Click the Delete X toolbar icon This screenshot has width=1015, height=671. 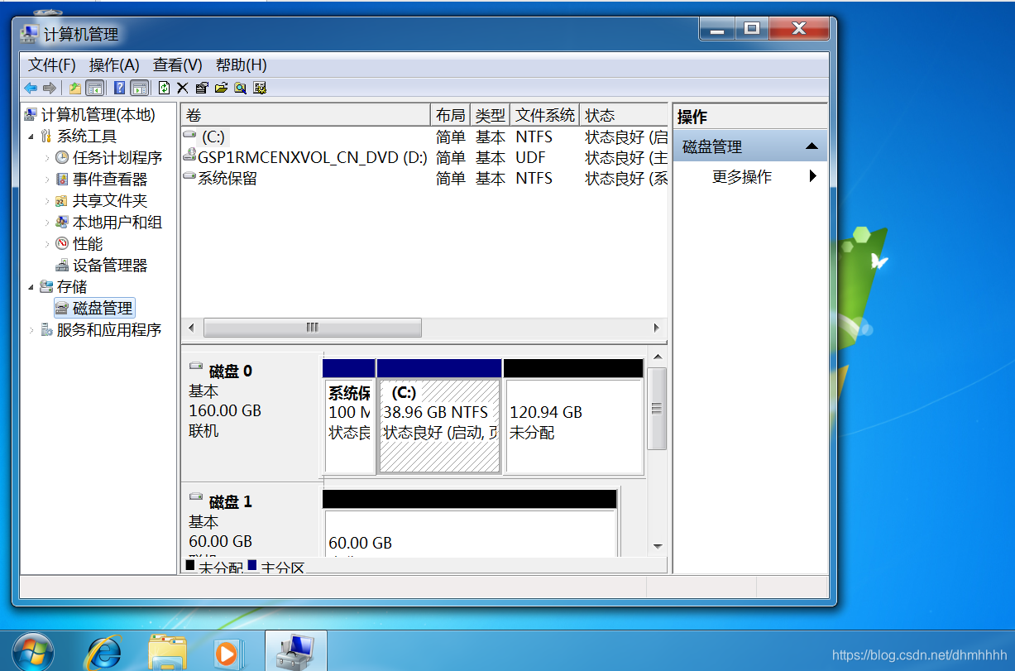[183, 88]
